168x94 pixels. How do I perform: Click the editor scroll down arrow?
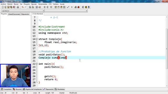click(x=167, y=86)
